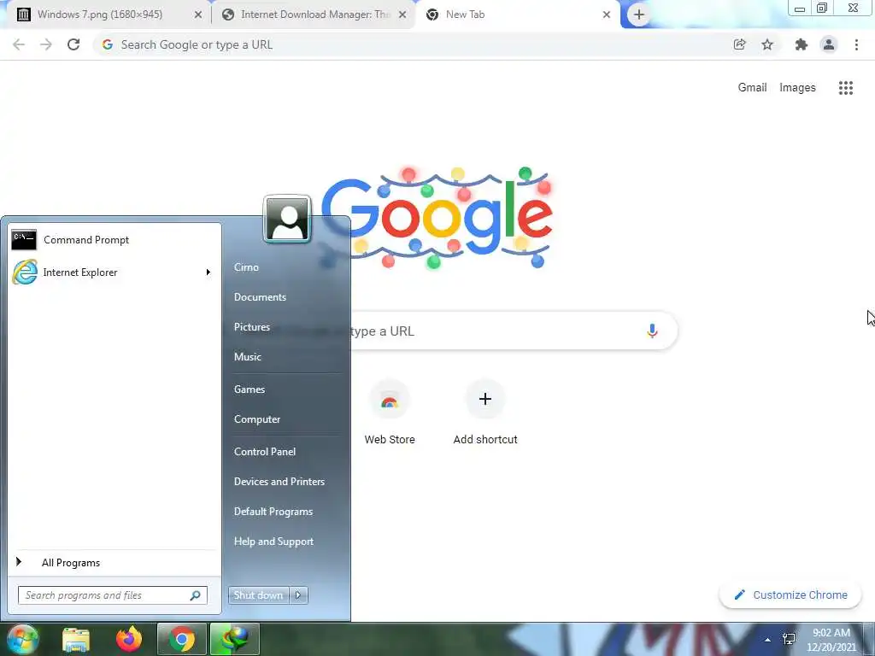This screenshot has width=875, height=656.
Task: Open Games from Start menu
Action: pos(249,389)
